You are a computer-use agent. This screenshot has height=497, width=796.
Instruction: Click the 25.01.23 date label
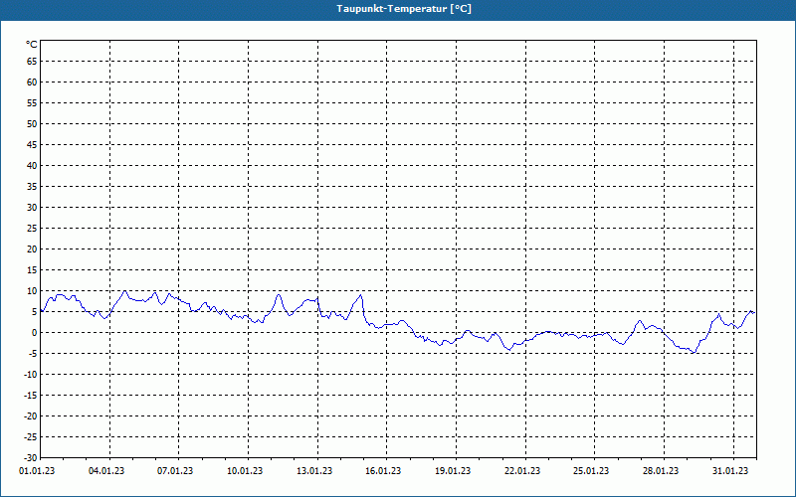[591, 471]
